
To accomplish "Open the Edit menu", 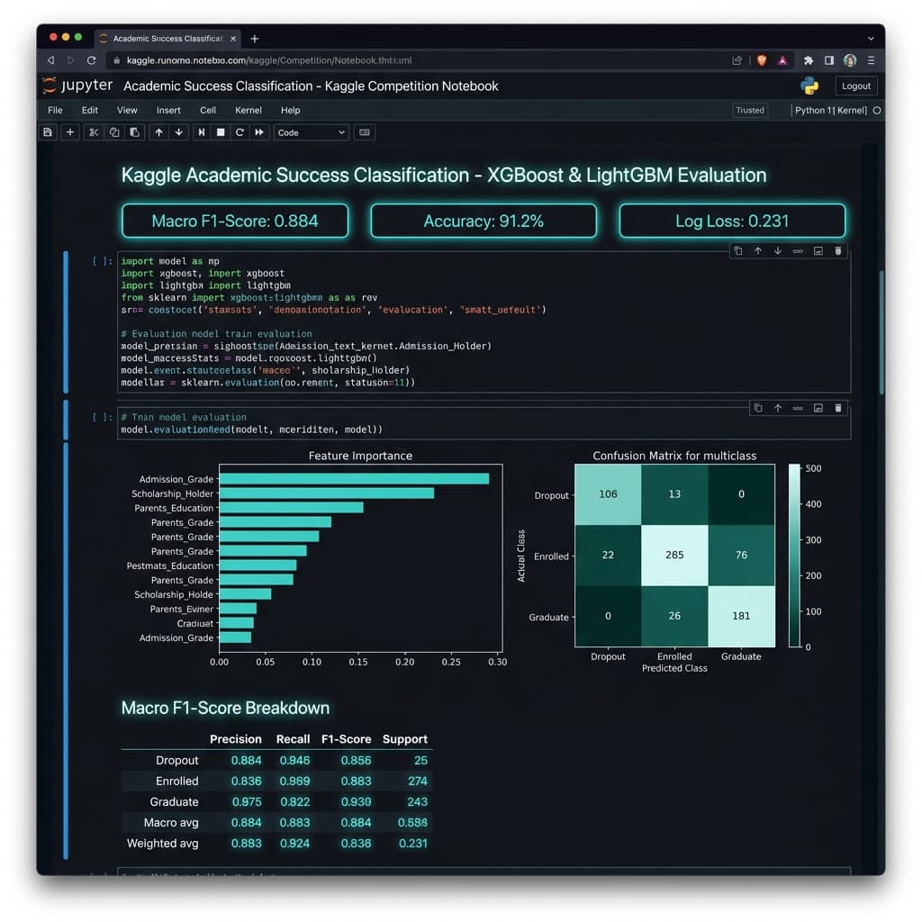I will tap(90, 110).
